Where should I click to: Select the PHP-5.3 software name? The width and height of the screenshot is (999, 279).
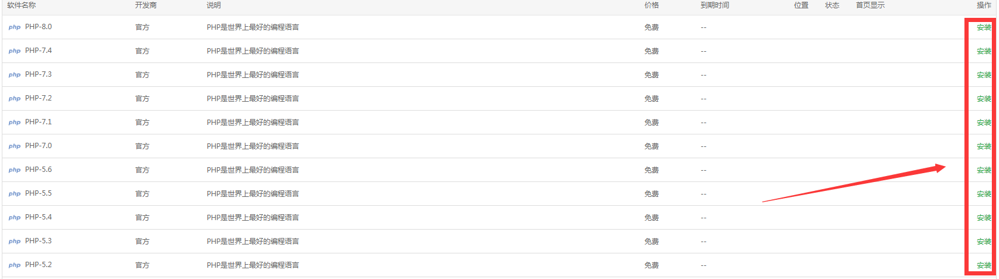click(38, 241)
